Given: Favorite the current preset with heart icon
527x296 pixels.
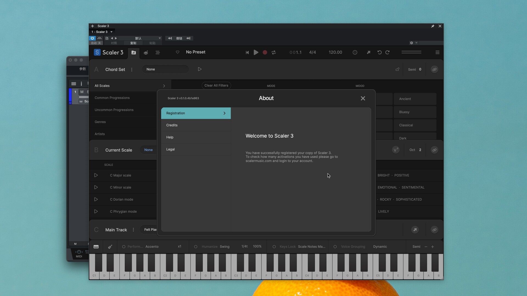Looking at the screenshot, I should [178, 52].
